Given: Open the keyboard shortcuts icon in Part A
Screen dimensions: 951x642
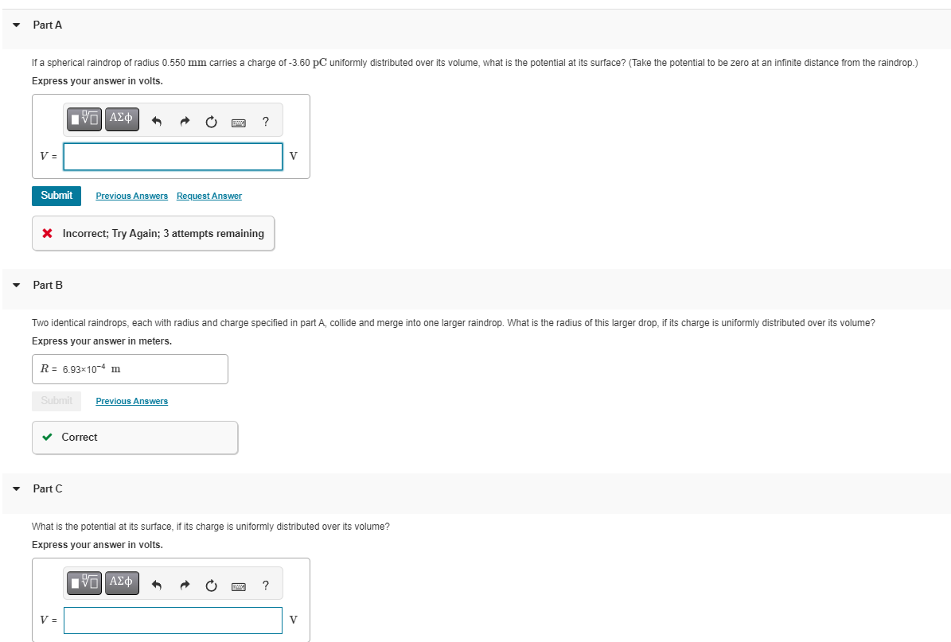Looking at the screenshot, I should pyautogui.click(x=239, y=121).
